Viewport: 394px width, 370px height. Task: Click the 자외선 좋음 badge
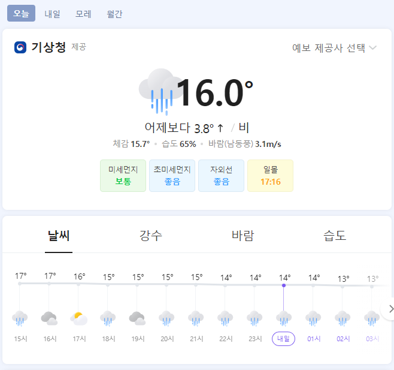[221, 176]
